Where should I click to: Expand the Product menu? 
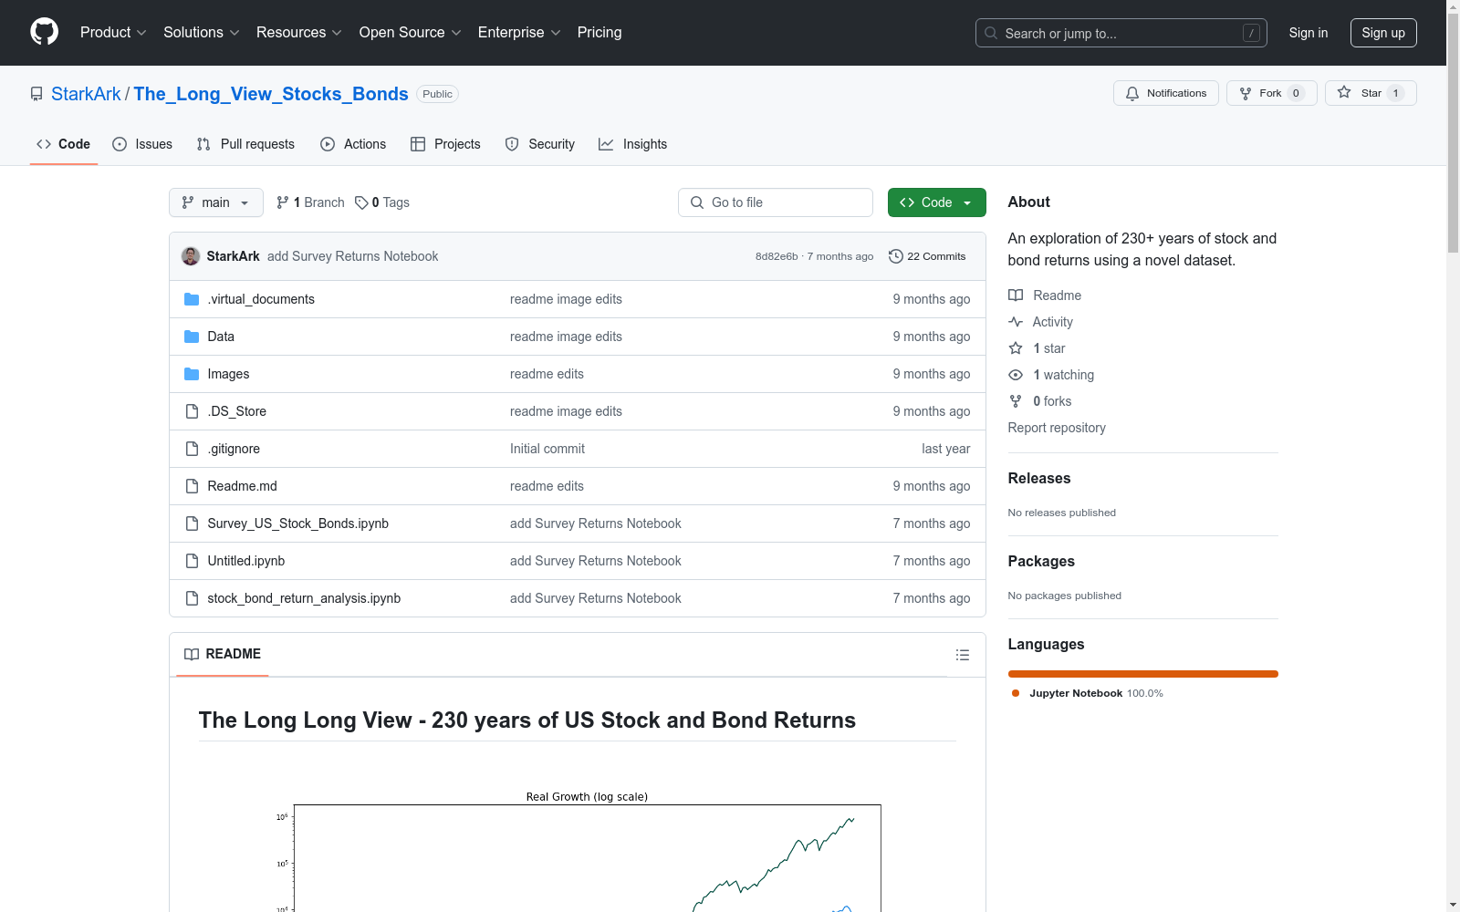[113, 33]
